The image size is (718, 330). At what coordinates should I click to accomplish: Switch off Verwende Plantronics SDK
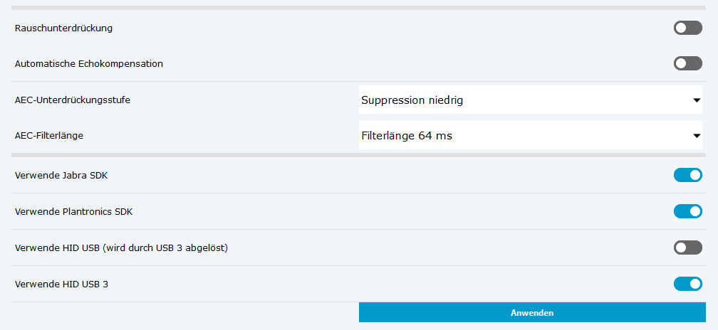pos(687,211)
